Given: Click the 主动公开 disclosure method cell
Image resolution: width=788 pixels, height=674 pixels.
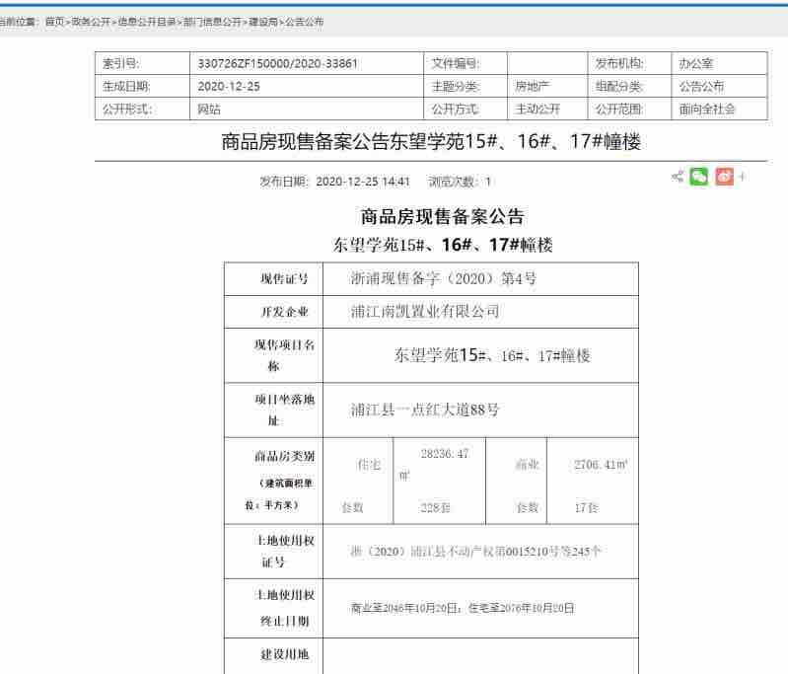Looking at the screenshot, I should pos(547,109).
